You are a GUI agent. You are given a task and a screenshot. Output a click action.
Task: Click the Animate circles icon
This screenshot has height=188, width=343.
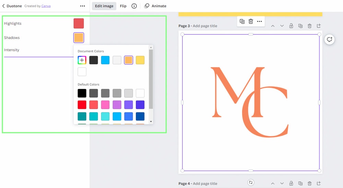coord(147,6)
